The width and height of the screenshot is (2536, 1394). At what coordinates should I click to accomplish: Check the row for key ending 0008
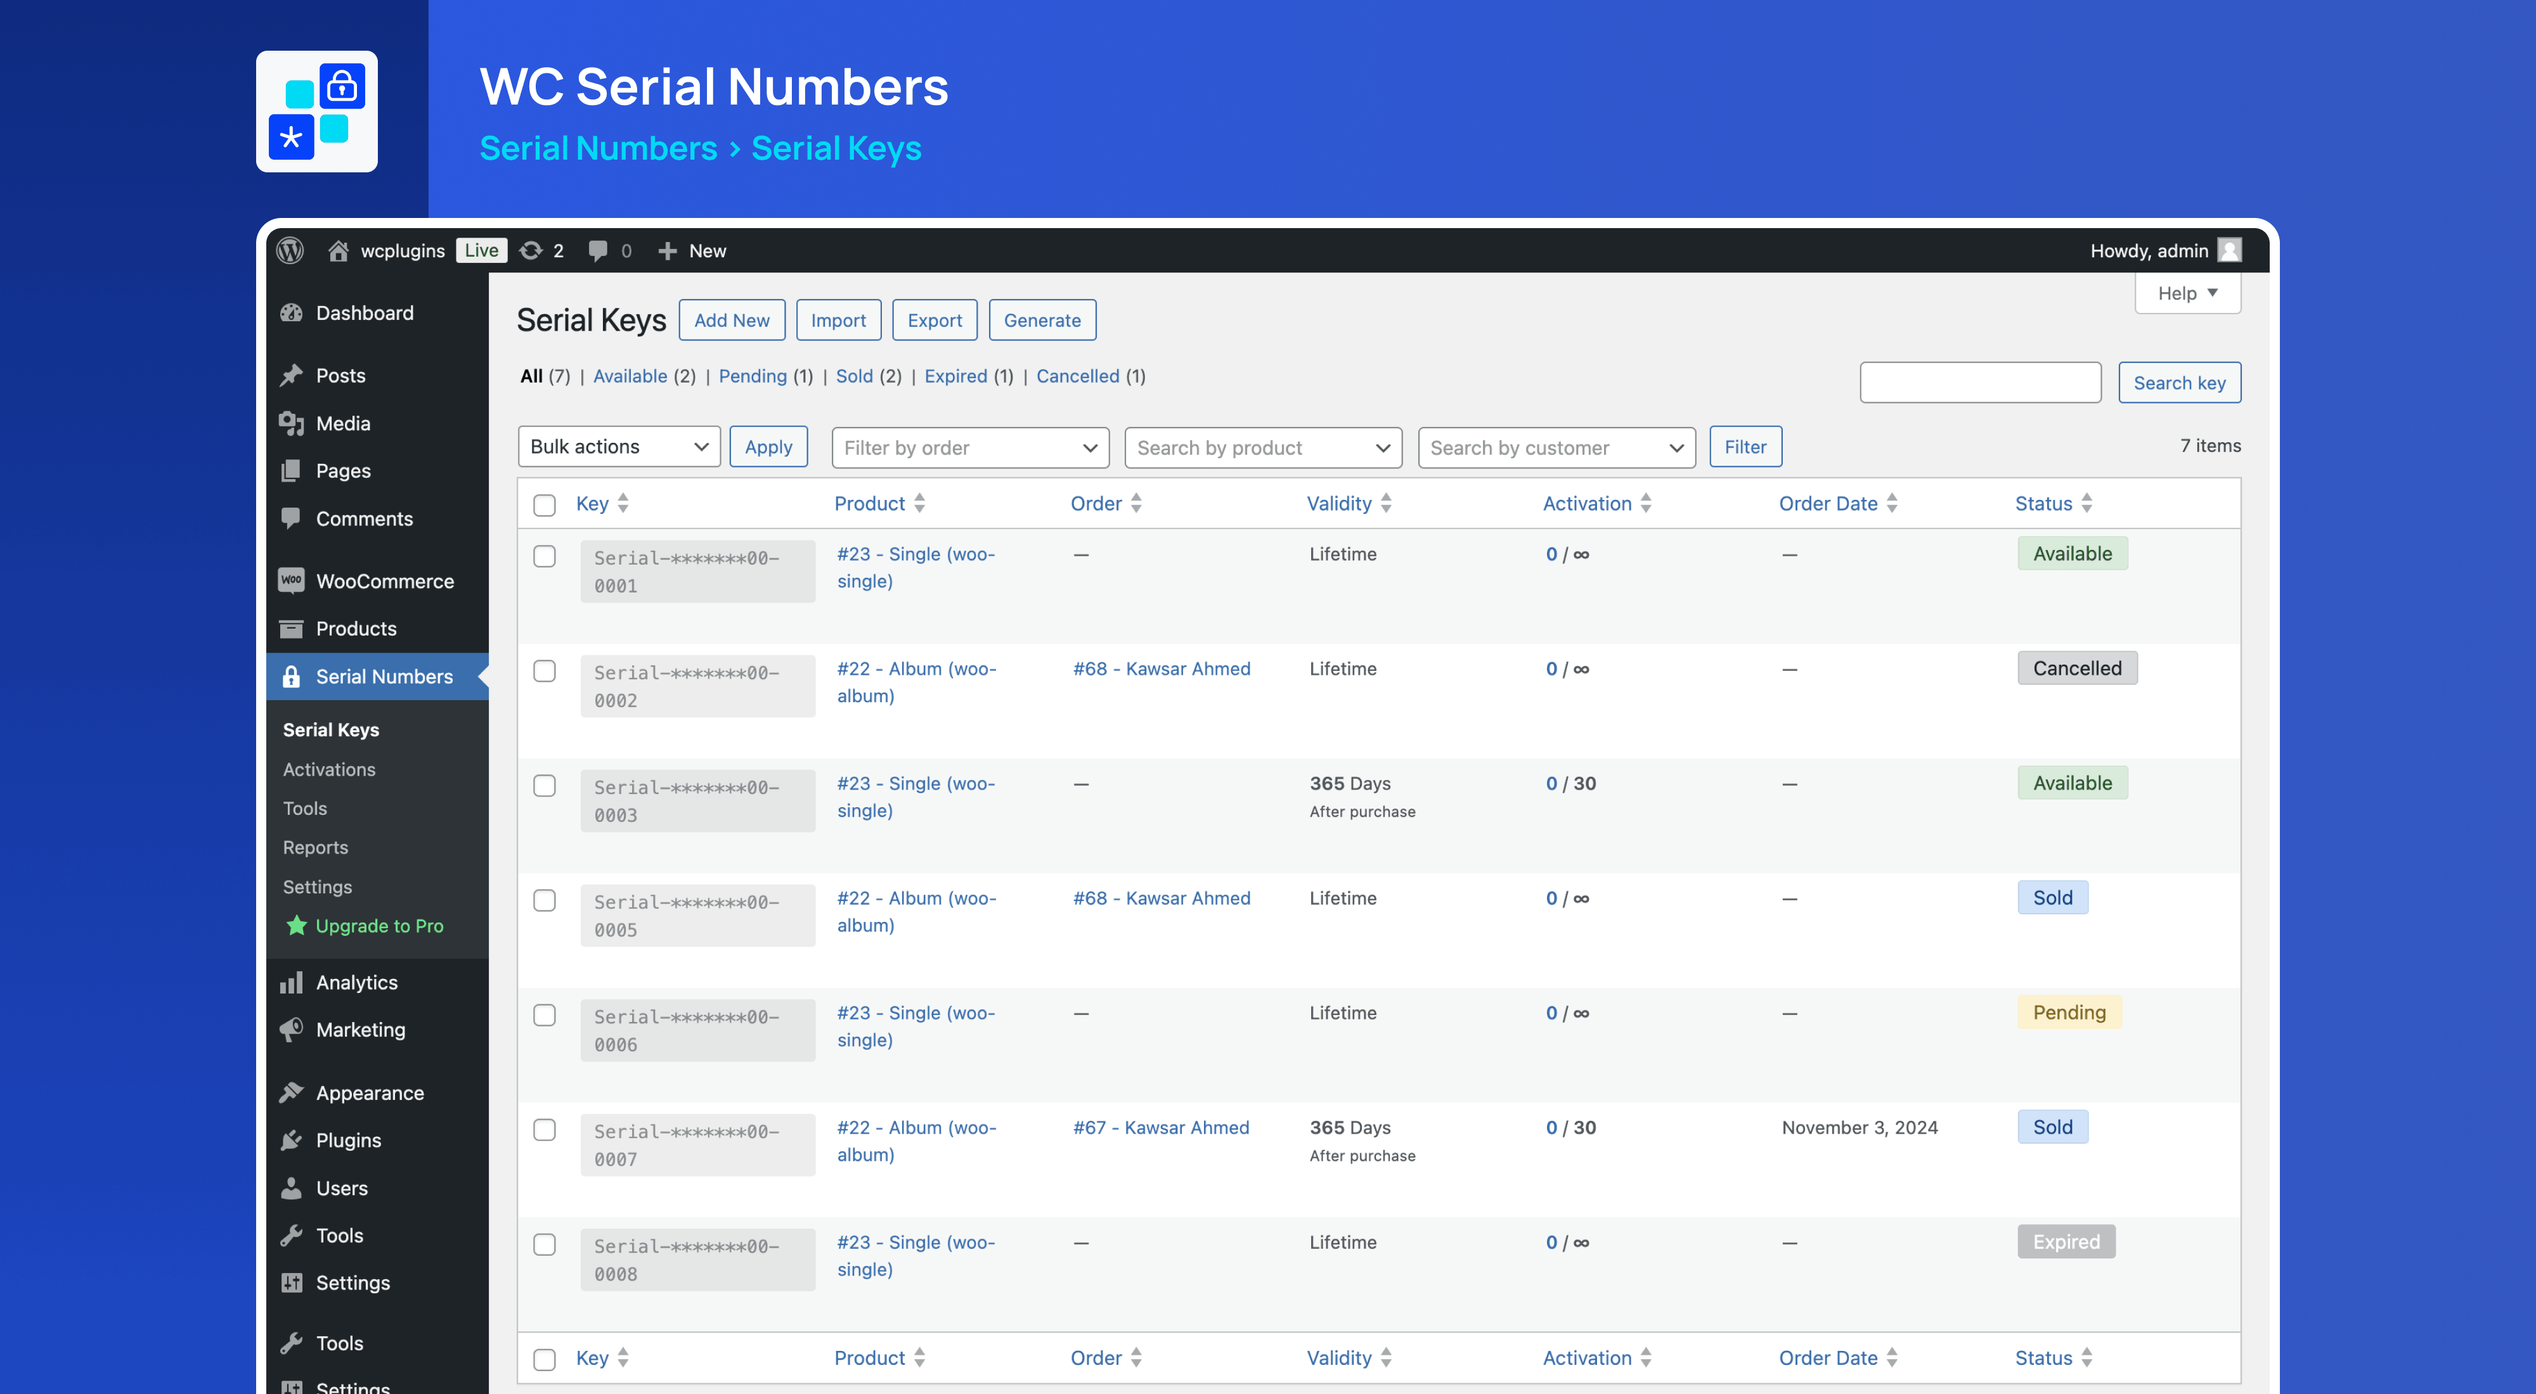(545, 1244)
